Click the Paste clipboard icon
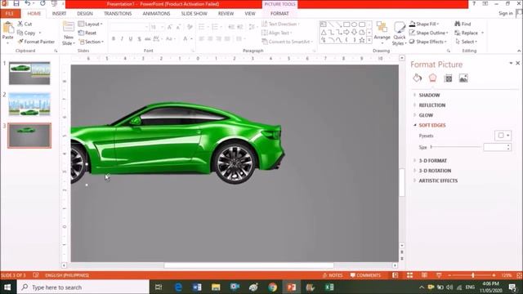 coord(8,28)
